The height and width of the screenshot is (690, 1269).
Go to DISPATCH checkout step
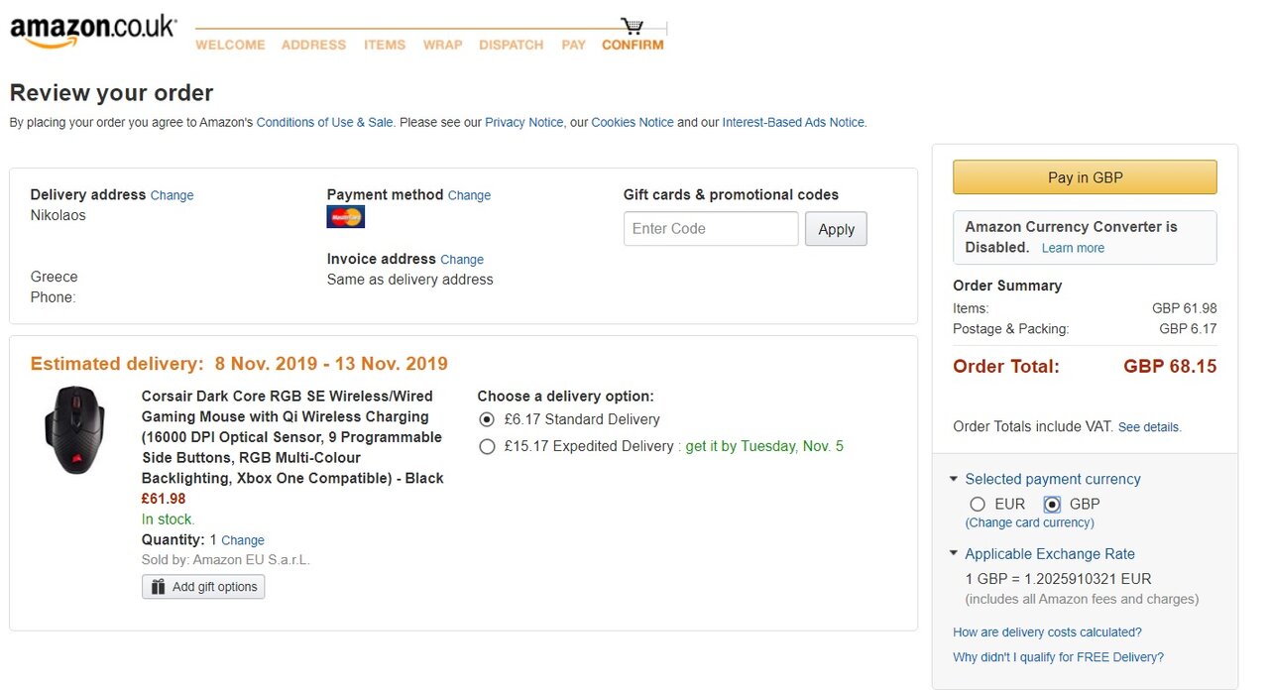point(511,45)
